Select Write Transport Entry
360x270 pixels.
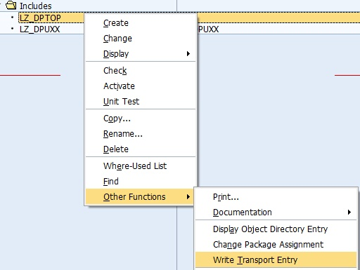tap(276, 259)
